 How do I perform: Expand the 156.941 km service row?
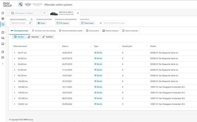pos(14,104)
